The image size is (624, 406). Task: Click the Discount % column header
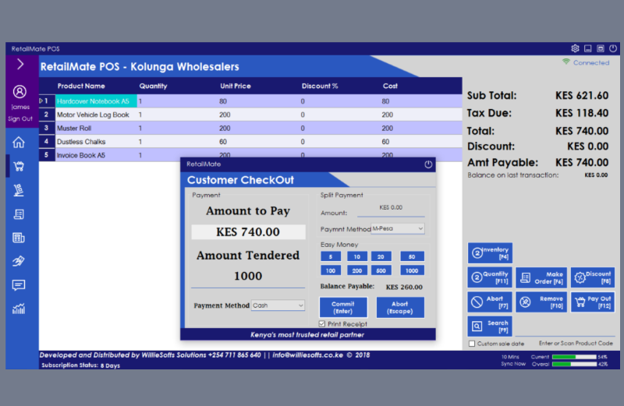320,86
